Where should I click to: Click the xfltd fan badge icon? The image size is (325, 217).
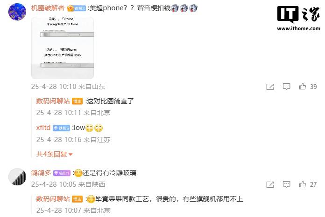pyautogui.click(x=61, y=128)
